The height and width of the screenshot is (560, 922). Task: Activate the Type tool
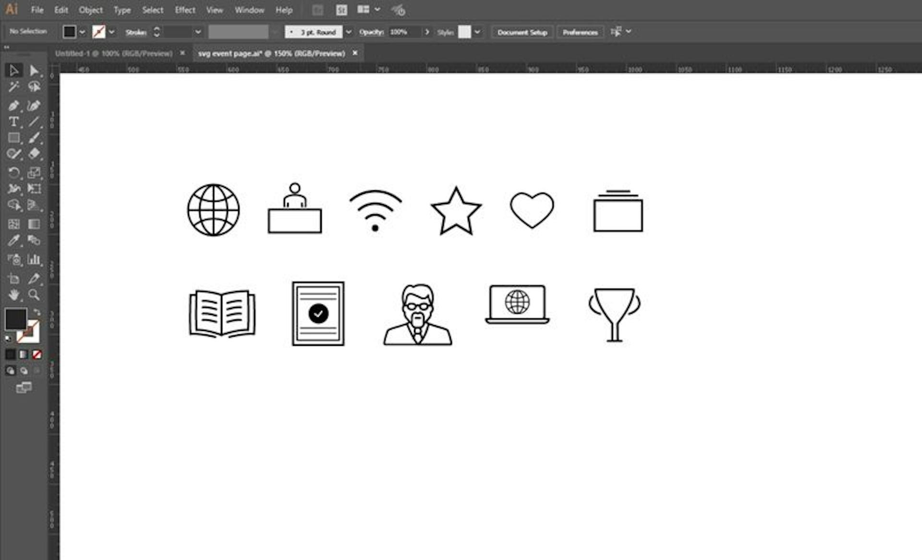14,122
